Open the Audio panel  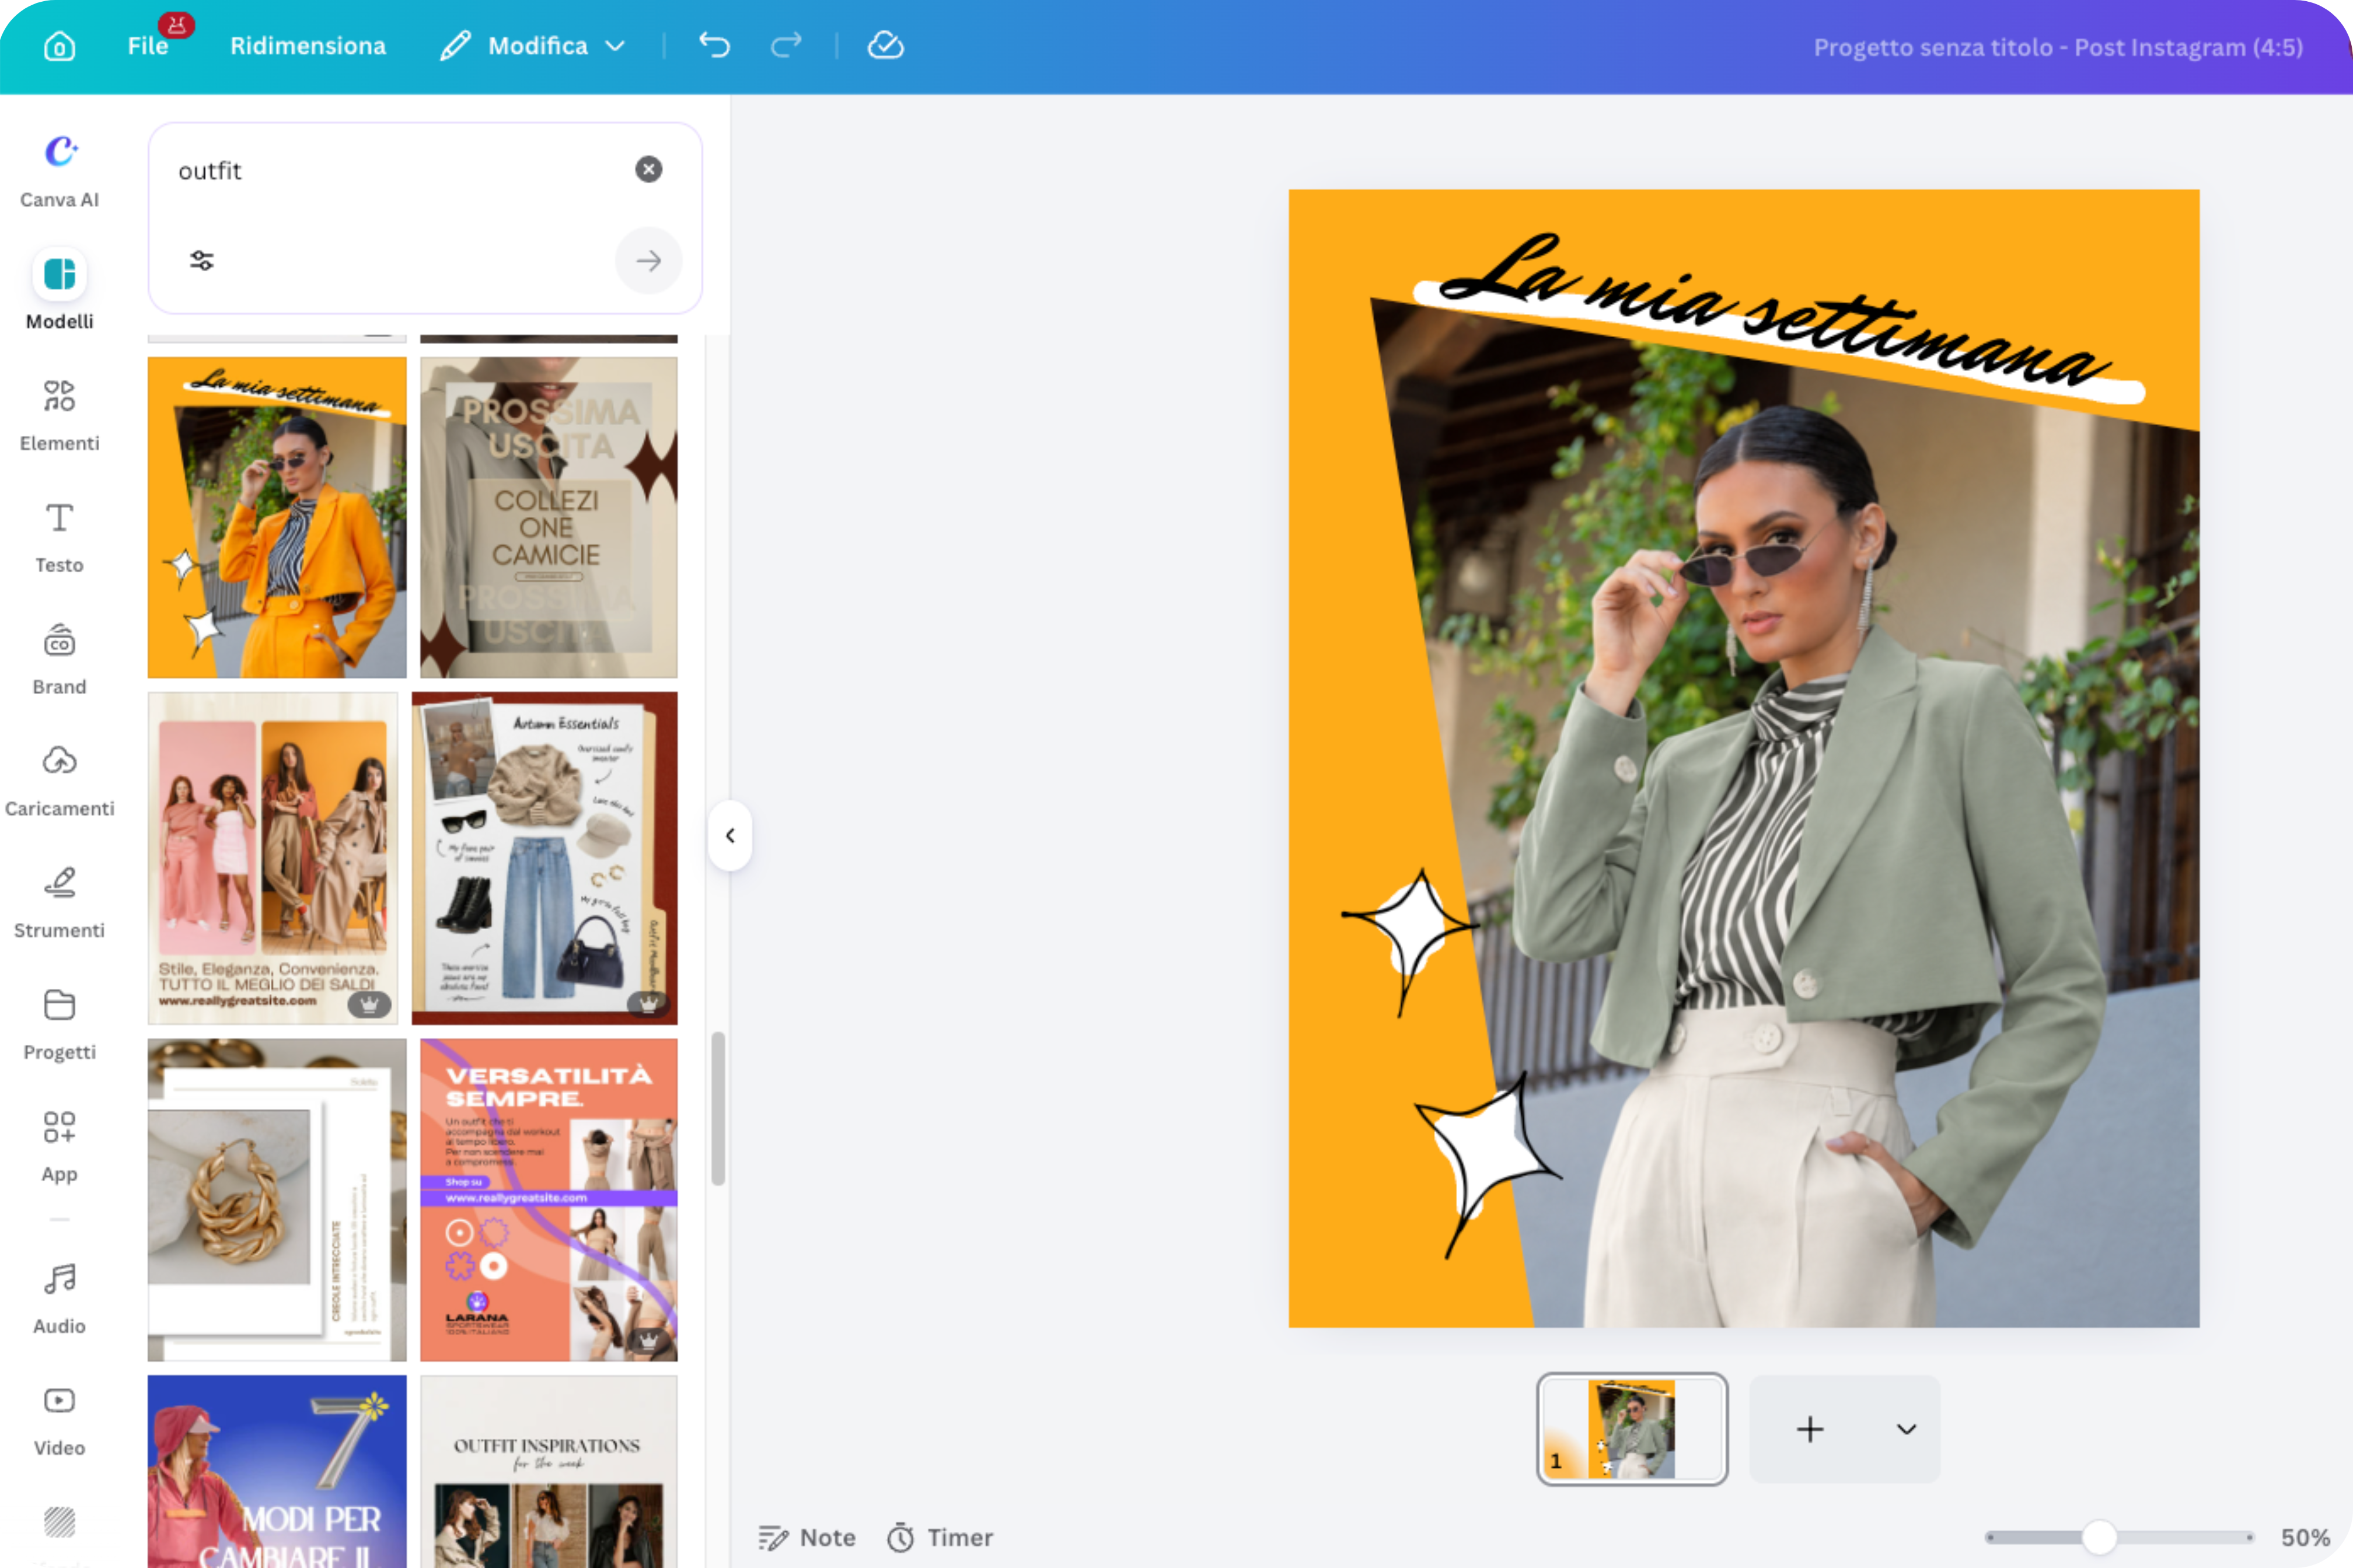pyautogui.click(x=59, y=1299)
